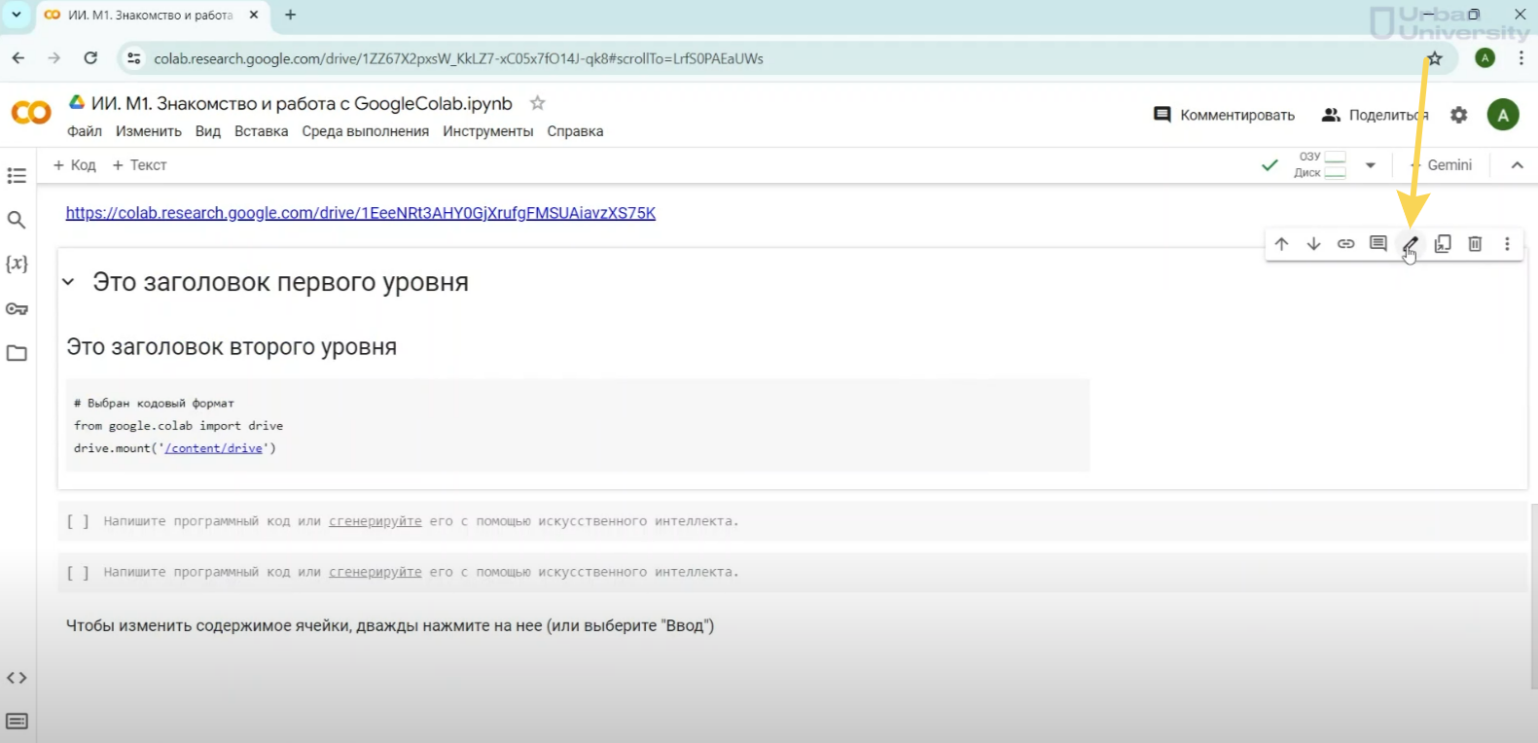1538x743 pixels.
Task: Star the notebook title
Action: 537,103
